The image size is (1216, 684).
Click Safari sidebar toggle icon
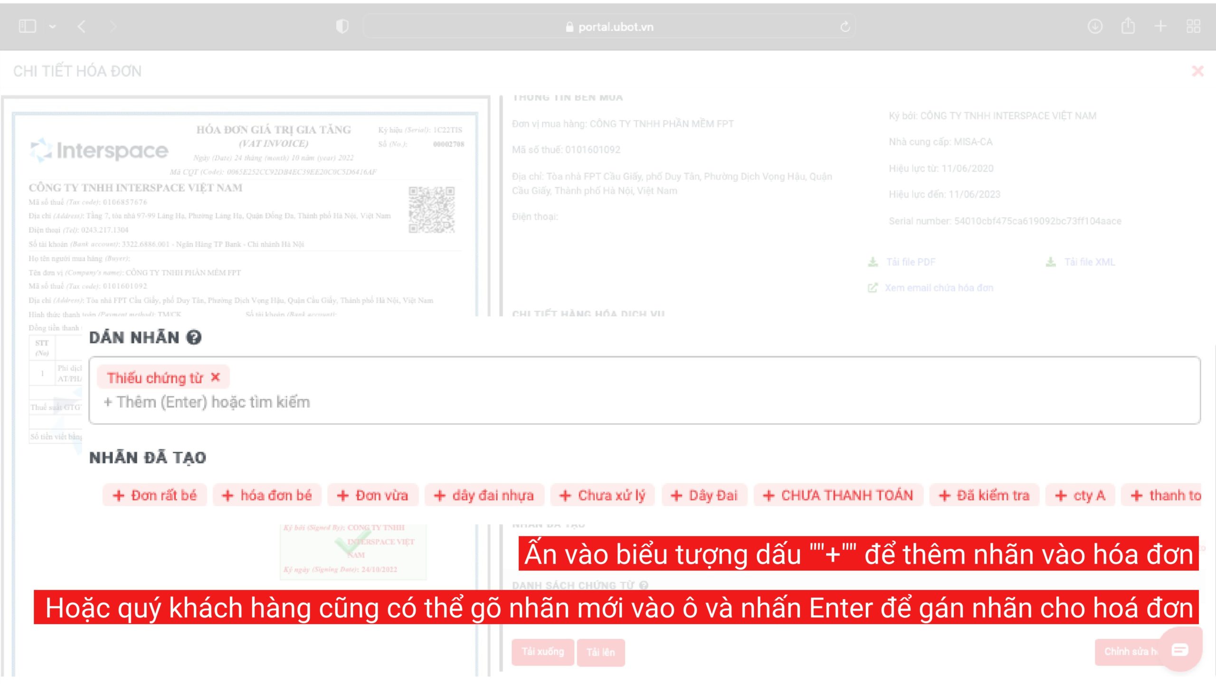27,27
